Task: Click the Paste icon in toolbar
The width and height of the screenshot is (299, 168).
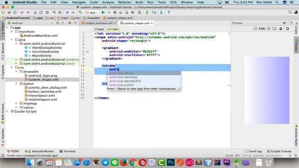Action: [x=47, y=13]
